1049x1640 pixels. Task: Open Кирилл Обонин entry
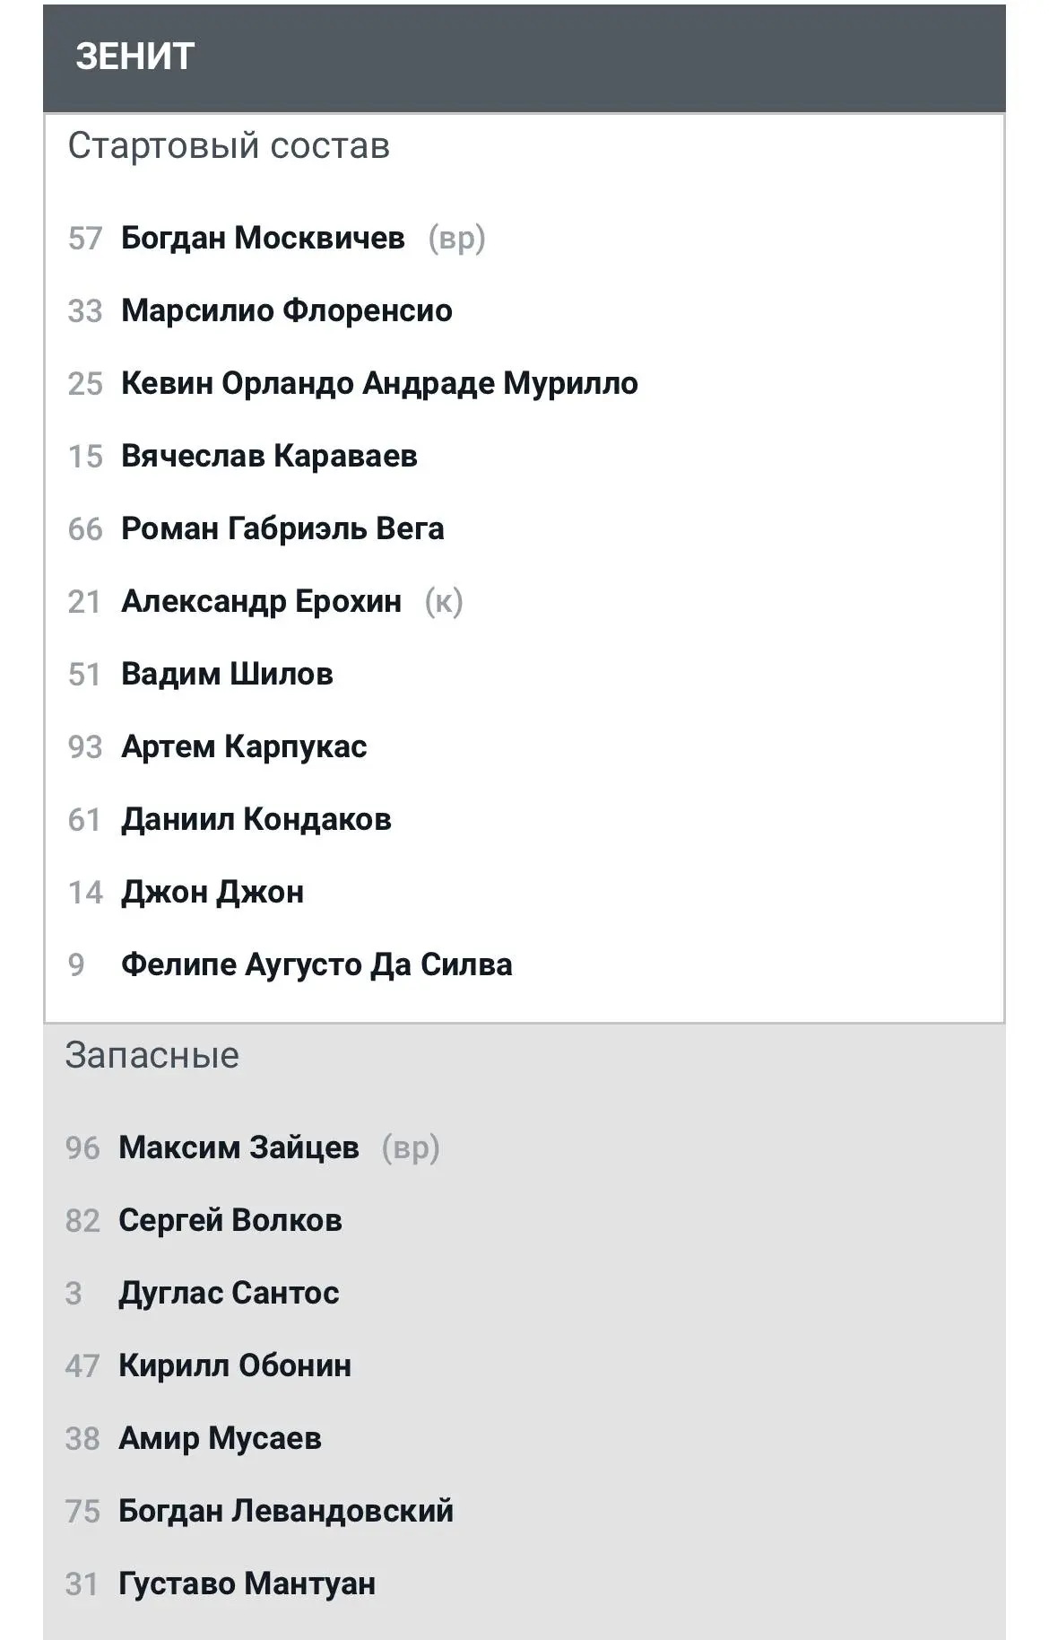[x=235, y=1365]
